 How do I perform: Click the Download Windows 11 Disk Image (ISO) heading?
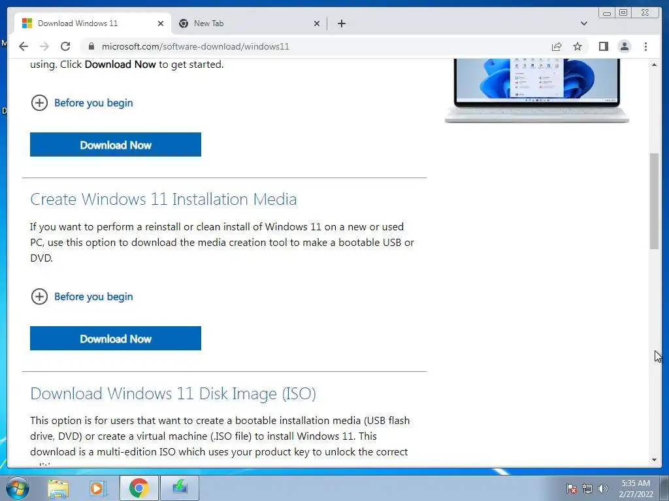(173, 393)
